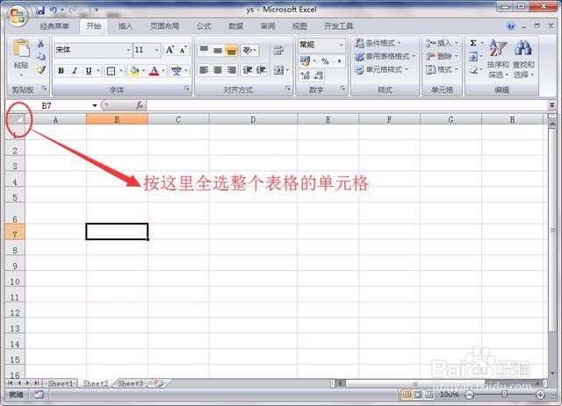Toggle center text alignment
Viewport: 562px width, 406px height.
tap(218, 70)
